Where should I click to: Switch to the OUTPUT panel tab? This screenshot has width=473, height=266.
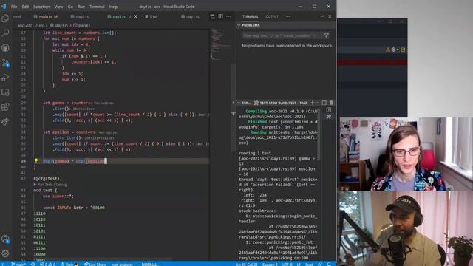click(272, 16)
